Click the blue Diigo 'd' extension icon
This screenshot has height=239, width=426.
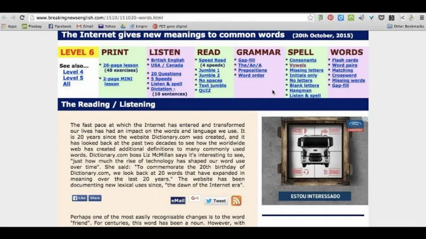[x=341, y=18]
